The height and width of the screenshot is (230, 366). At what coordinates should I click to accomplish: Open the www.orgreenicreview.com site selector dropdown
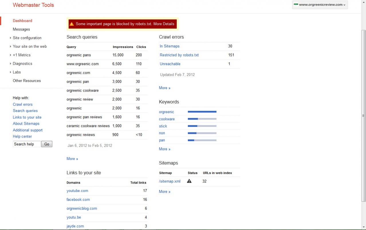(x=320, y=5)
